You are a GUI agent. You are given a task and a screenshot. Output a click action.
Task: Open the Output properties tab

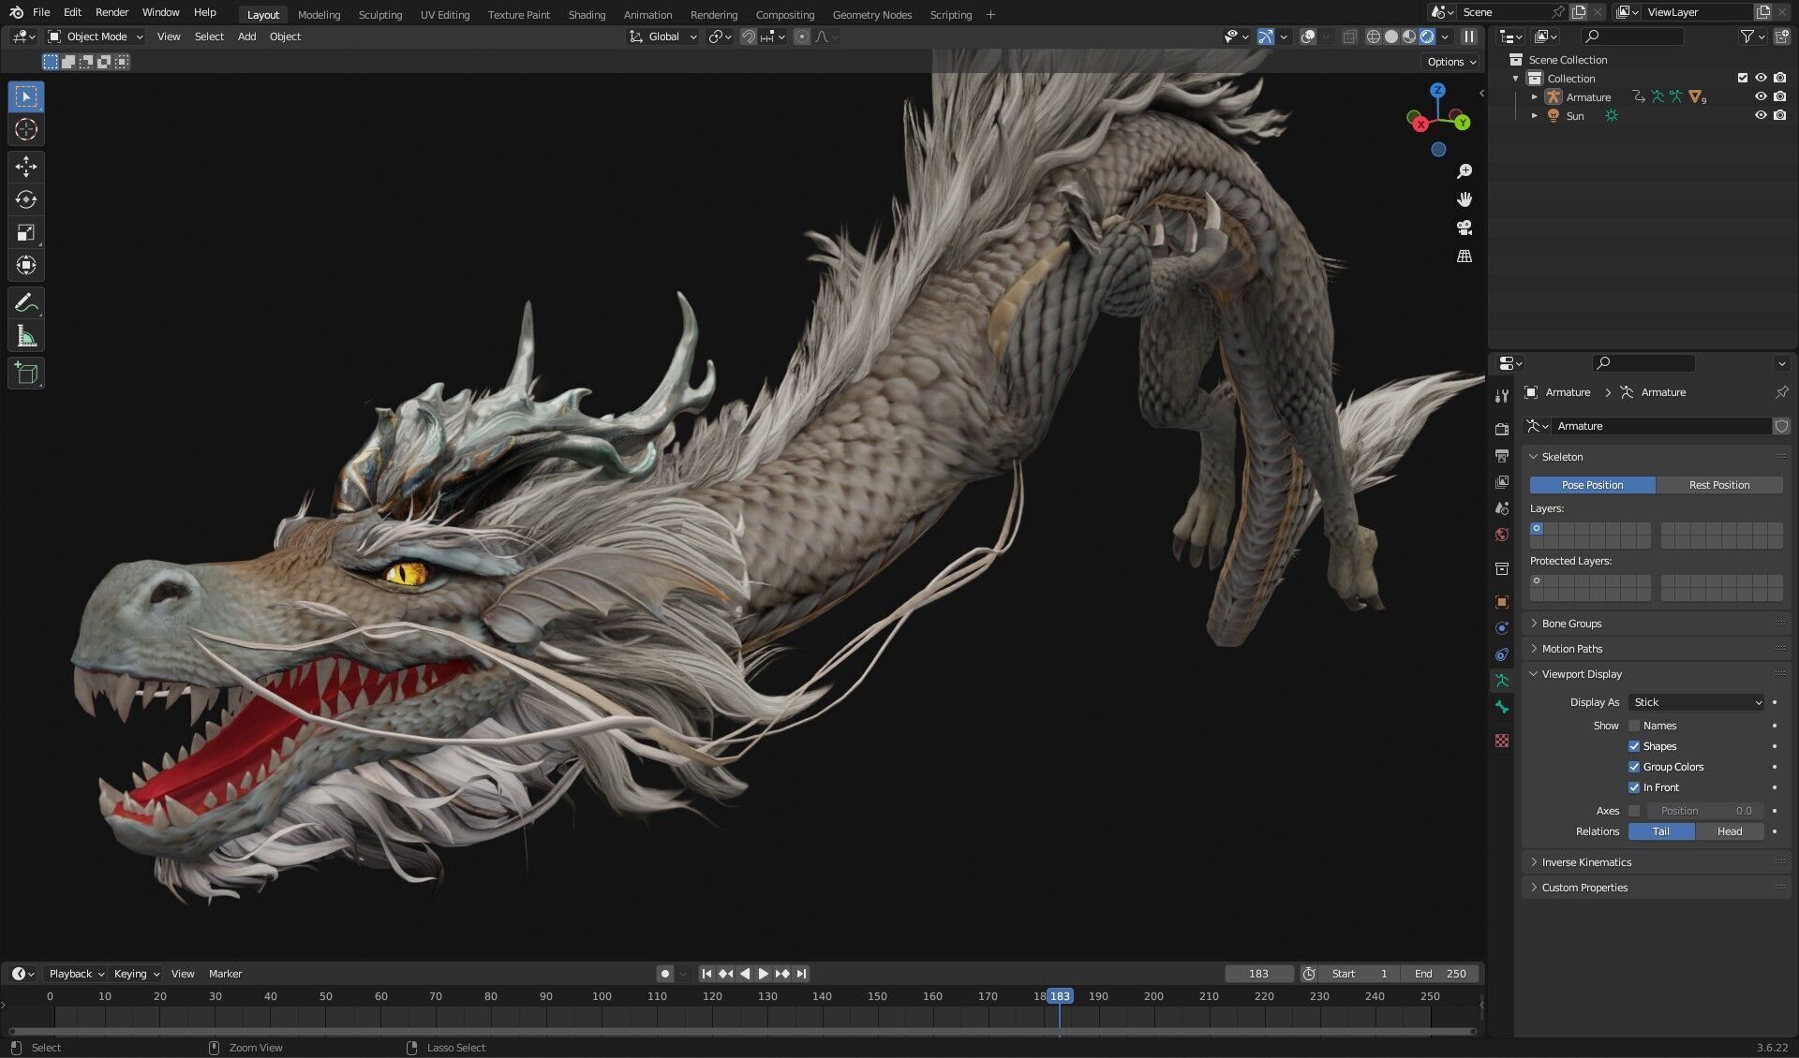pyautogui.click(x=1502, y=455)
